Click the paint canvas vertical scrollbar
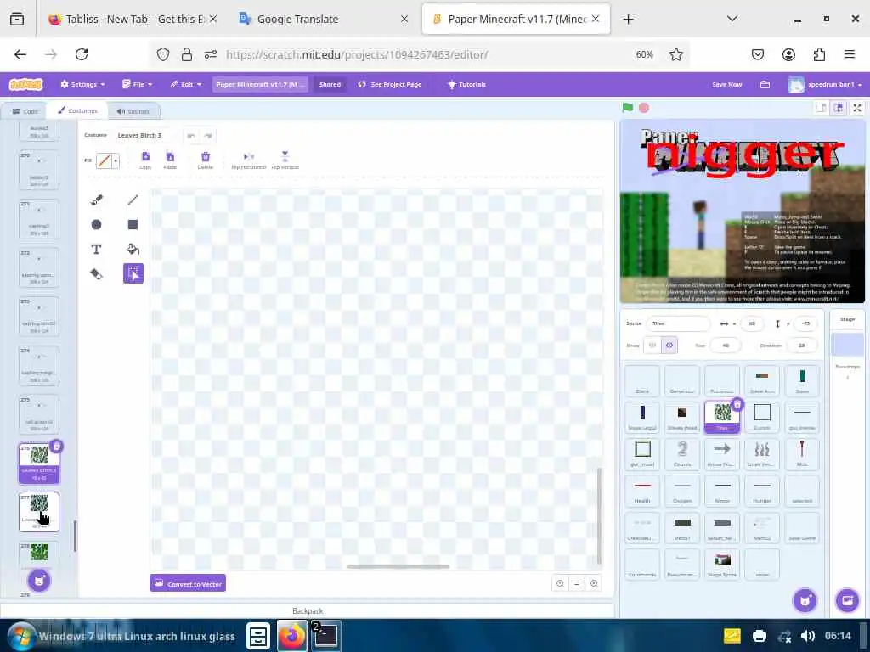 [x=599, y=515]
